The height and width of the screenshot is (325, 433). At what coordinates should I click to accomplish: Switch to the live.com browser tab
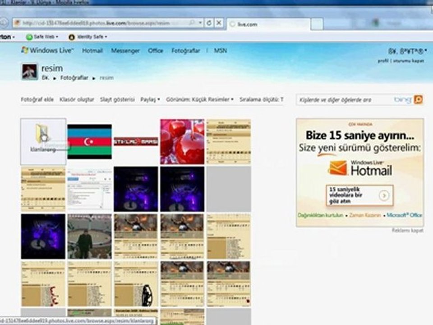(268, 24)
